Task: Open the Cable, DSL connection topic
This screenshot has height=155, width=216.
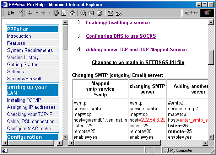Action: tap(31, 121)
